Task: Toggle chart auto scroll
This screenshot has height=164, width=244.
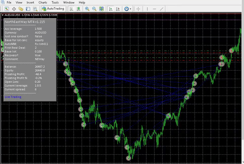Action: tap(111, 9)
